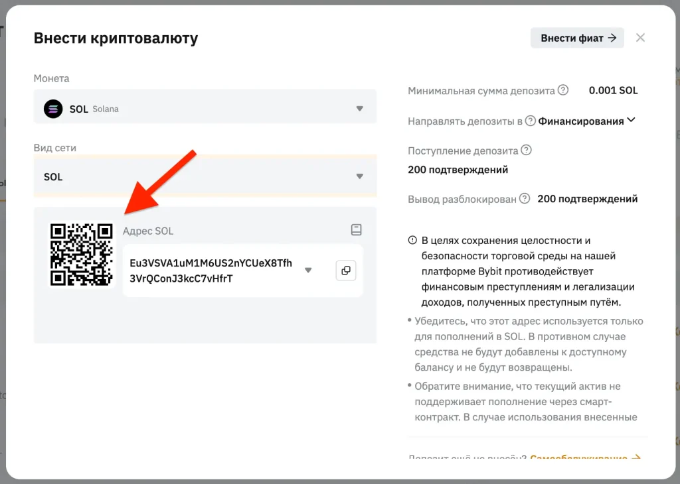Click help icon beside Направлять депозиты в
Image resolution: width=680 pixels, height=484 pixels.
pos(530,121)
